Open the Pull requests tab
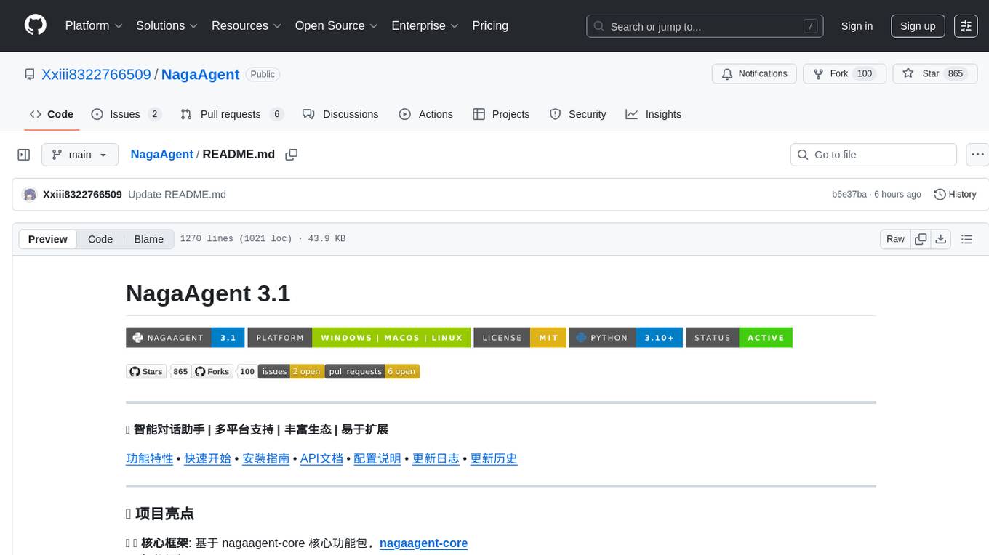989x555 pixels. [x=231, y=114]
